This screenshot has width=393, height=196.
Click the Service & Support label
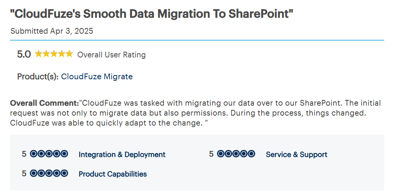coord(296,155)
